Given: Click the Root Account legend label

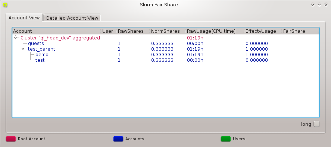Looking at the screenshot, I should point(31,139).
